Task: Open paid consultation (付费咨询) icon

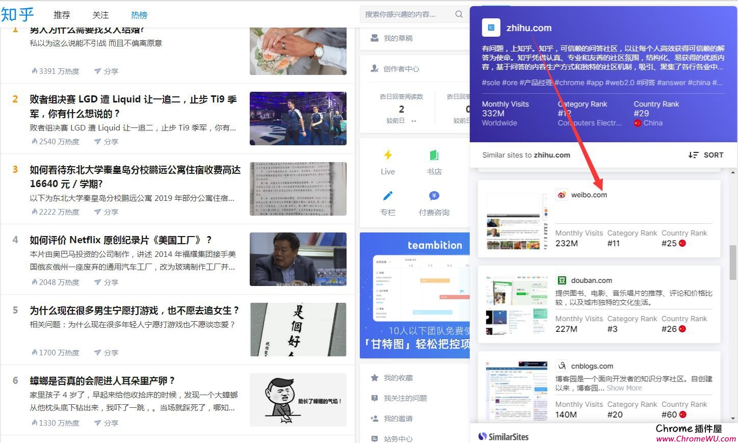Action: tap(434, 196)
